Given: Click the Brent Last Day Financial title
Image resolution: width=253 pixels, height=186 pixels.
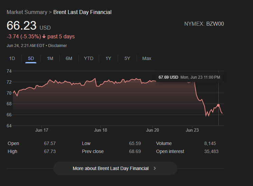Looking at the screenshot, I should pyautogui.click(x=82, y=12).
